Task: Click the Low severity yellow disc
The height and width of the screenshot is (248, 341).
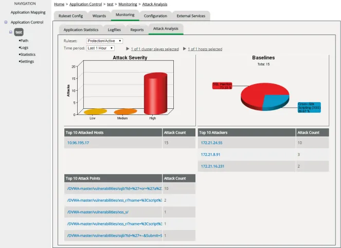Action: point(95,111)
